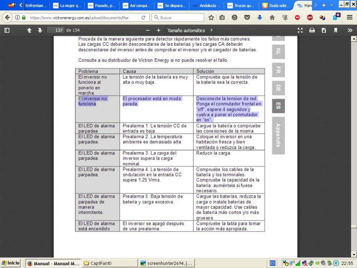The width and height of the screenshot is (357, 268).
Task: Click the page number field showing 137
Action: tap(55, 30)
